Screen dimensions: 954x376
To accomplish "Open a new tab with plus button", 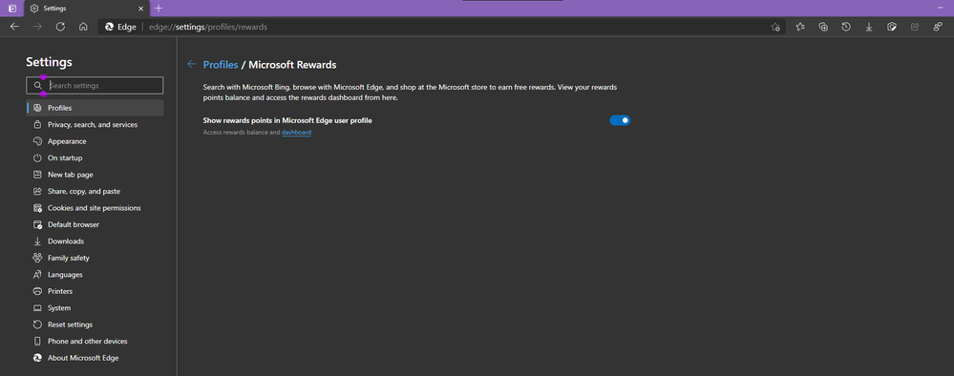I will click(159, 9).
